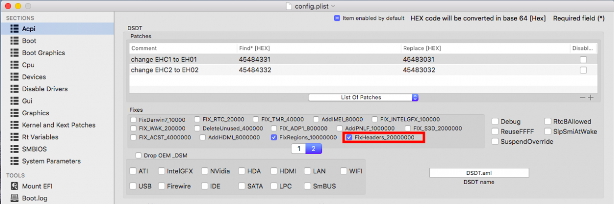Image resolution: width=614 pixels, height=204 pixels.
Task: Open the Devices section icon
Action: coord(14,77)
